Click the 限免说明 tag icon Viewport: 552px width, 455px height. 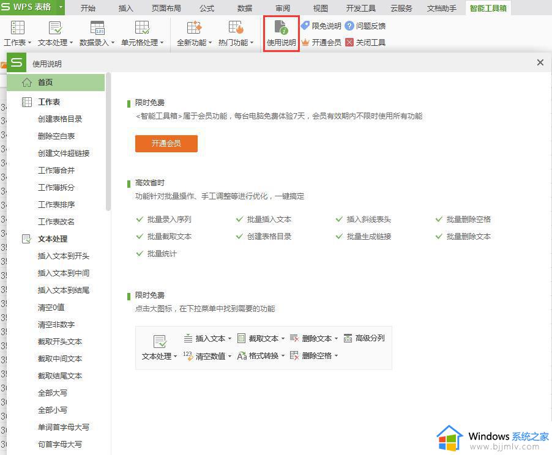coord(305,25)
